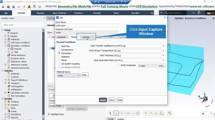
Task: Expand the Models tree node
Action: (x=5, y=36)
